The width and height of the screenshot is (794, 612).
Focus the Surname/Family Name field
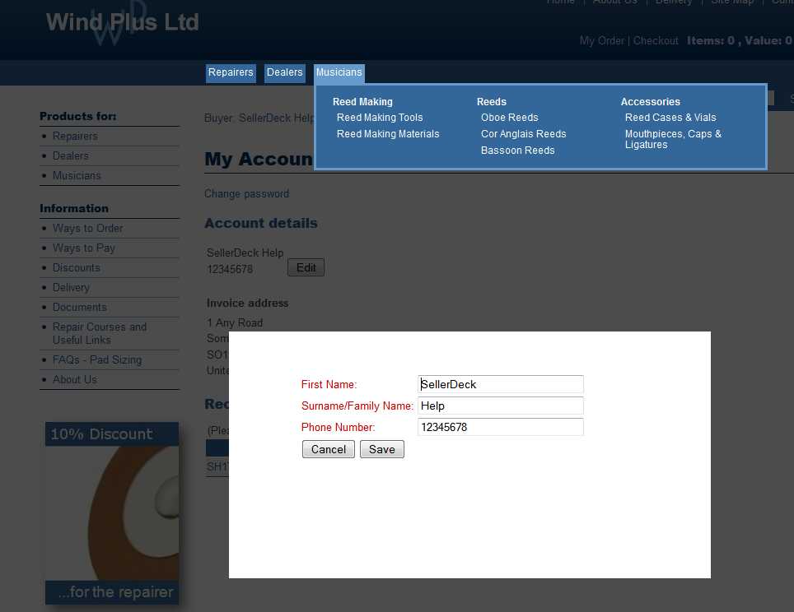(x=500, y=406)
